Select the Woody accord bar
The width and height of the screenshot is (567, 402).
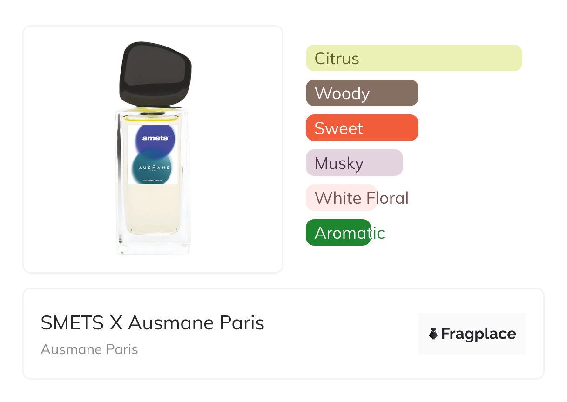(x=362, y=93)
